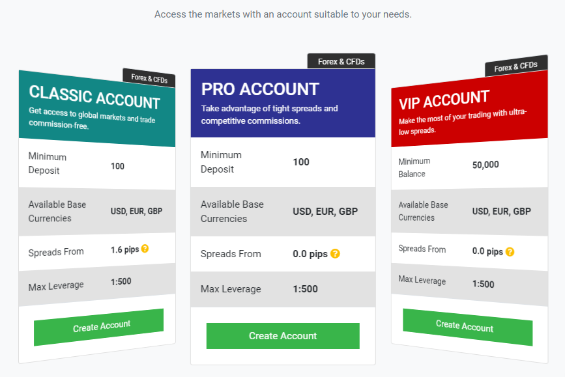This screenshot has height=377, width=565.
Task: Click the Forex & CFDs tag on Classic
Action: click(149, 79)
